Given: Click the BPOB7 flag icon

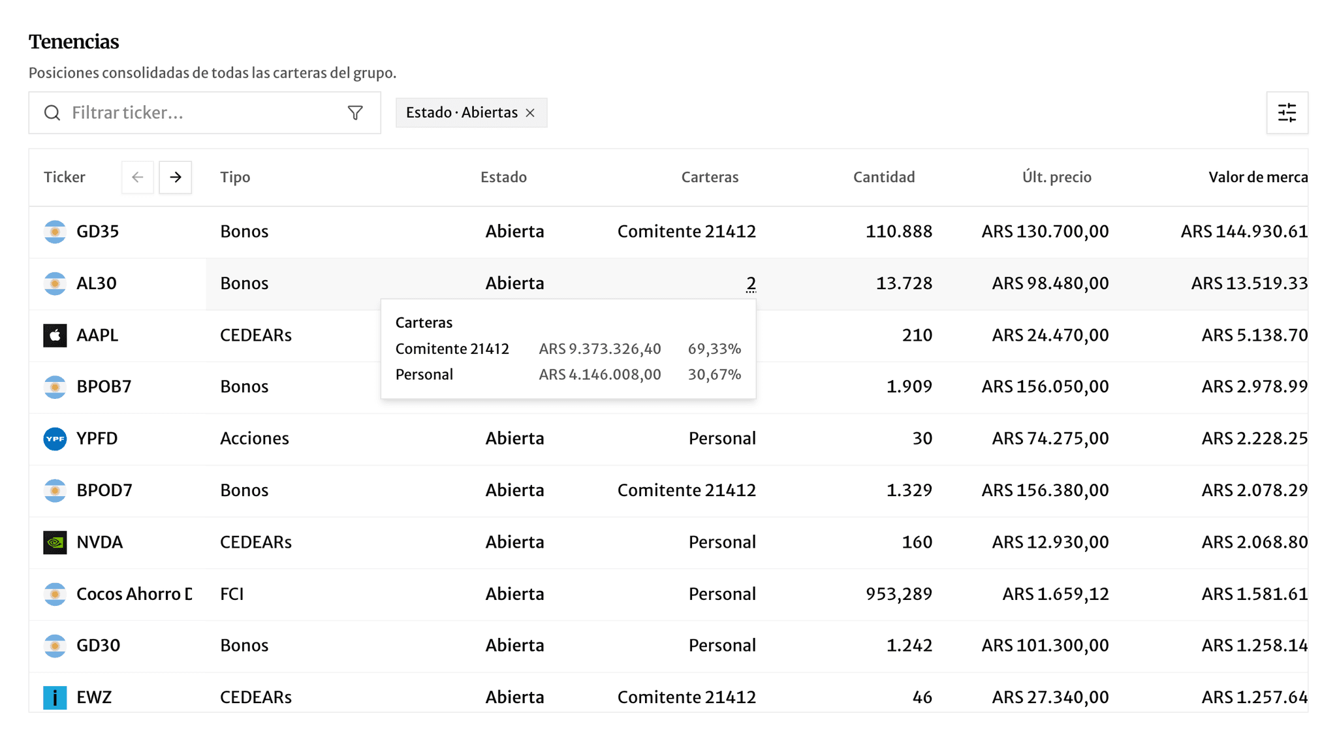Looking at the screenshot, I should point(55,386).
